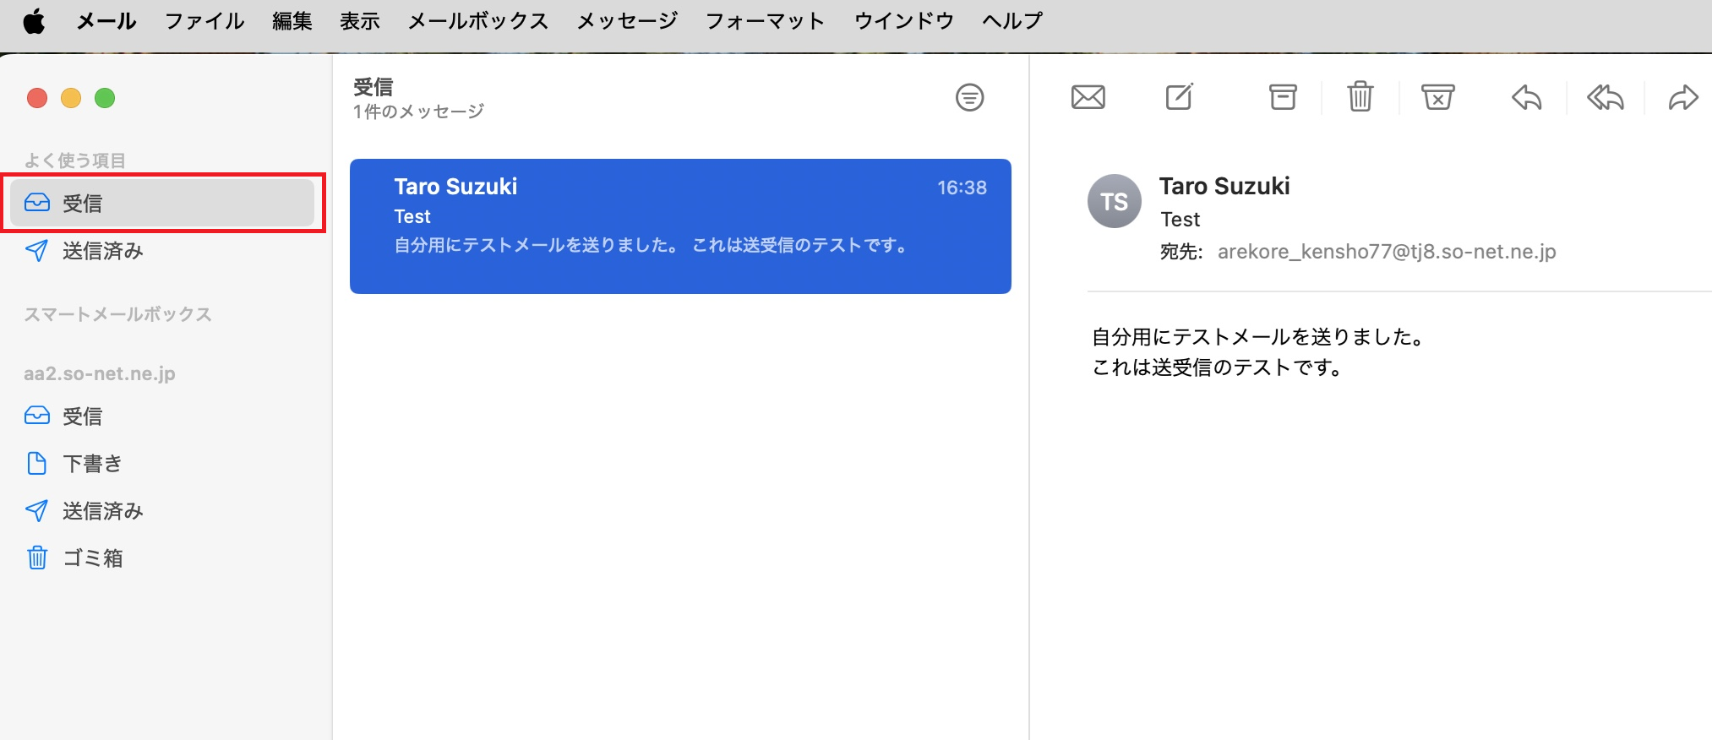
Task: Select 受信 under aa2.so-net.ne.jp account
Action: click(82, 416)
